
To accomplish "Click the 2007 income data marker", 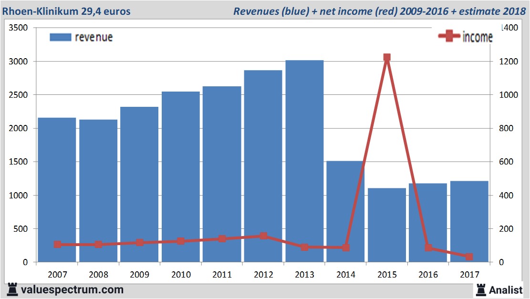I will click(x=57, y=245).
